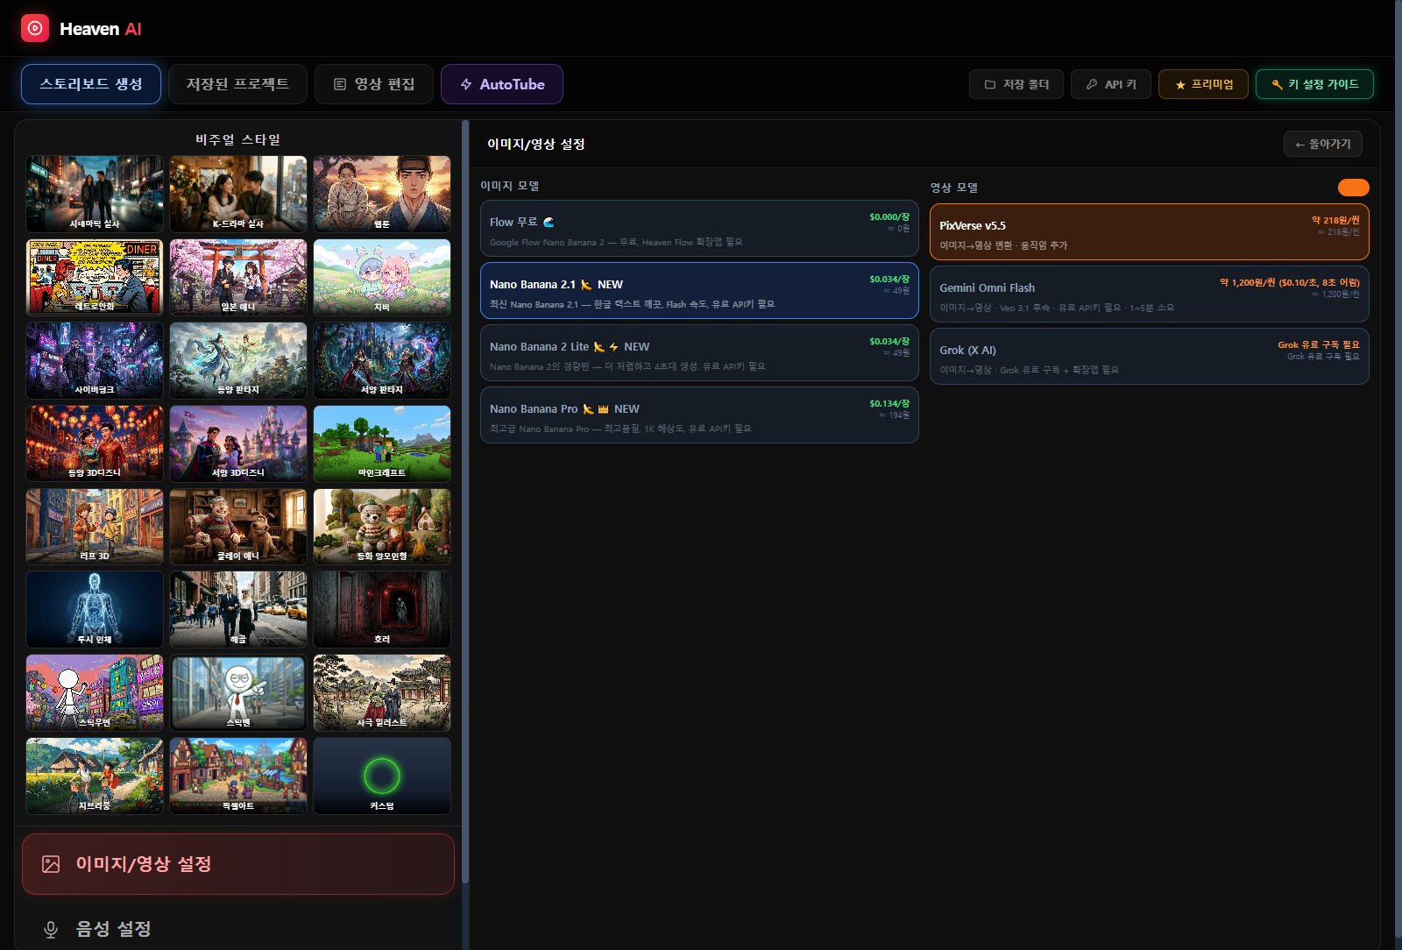Screen dimensions: 1402x950
Task: Select the 레트로만화 comic style
Action: [x=95, y=277]
